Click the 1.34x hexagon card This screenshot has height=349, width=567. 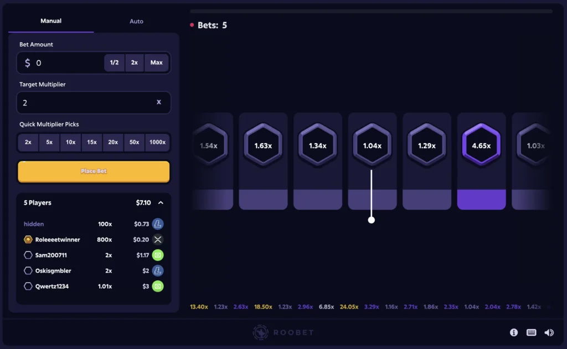point(318,161)
